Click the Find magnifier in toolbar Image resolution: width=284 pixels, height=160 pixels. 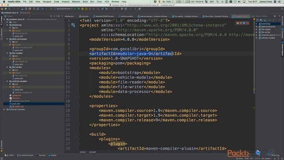(34, 9)
